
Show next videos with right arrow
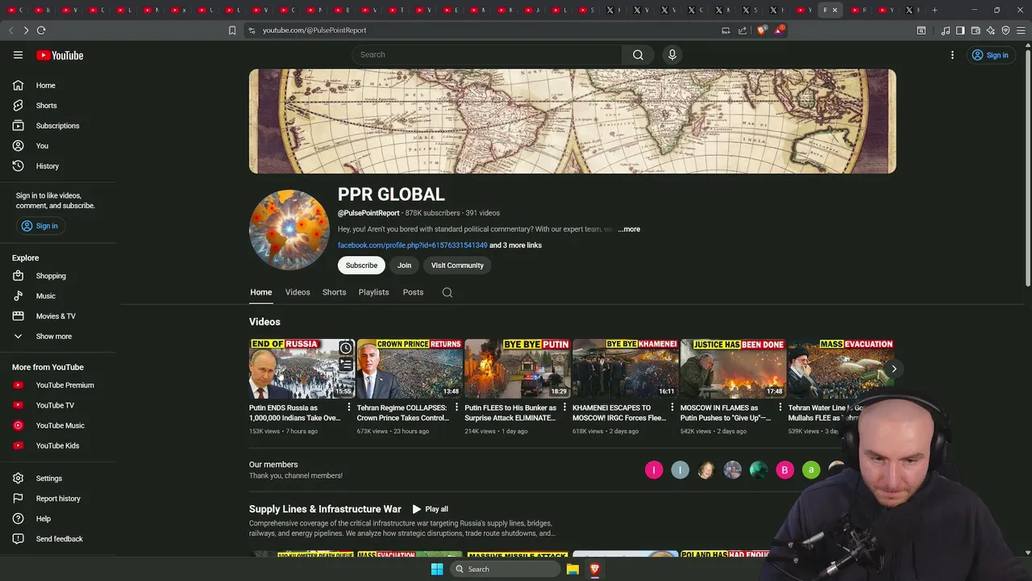click(893, 369)
